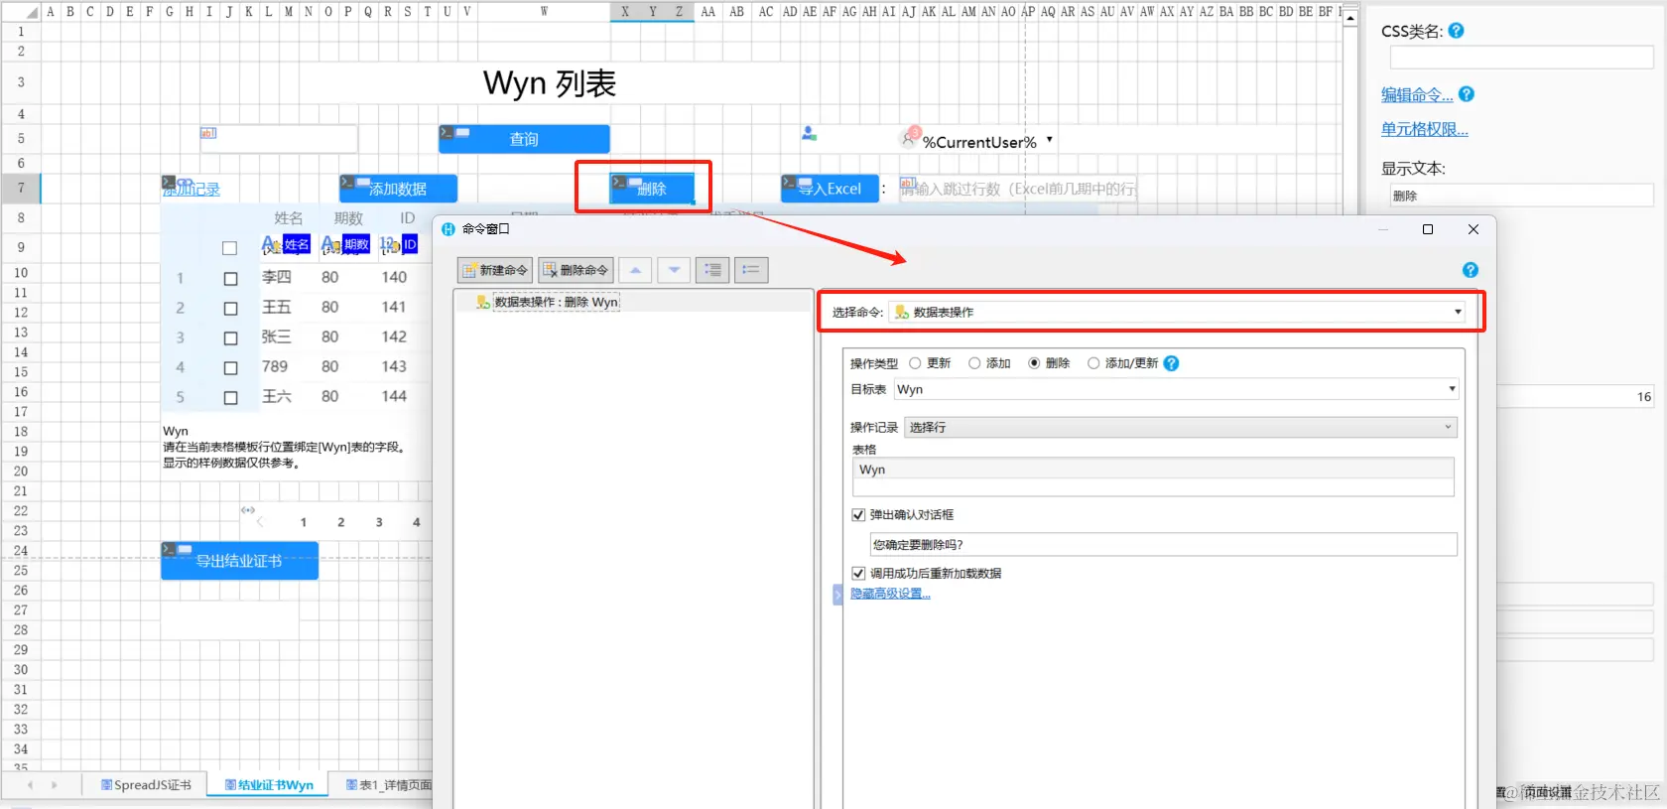
Task: Select the 数据表操作 : 删除 Wyn command item
Action: pos(548,302)
